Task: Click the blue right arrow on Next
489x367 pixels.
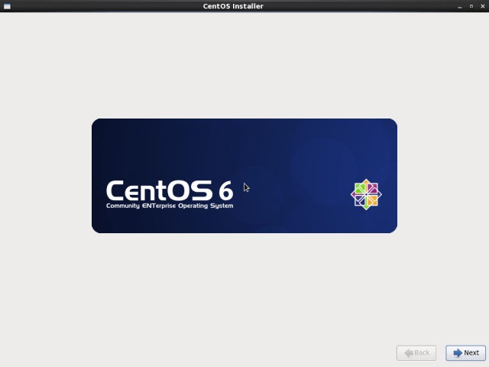Action: coord(457,352)
